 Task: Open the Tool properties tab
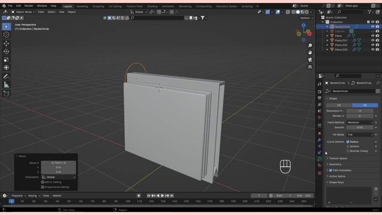coord(319,84)
